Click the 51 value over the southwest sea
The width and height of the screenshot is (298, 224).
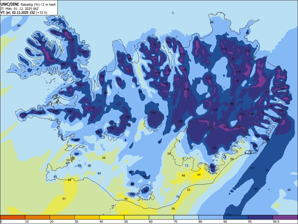[x=64, y=199]
